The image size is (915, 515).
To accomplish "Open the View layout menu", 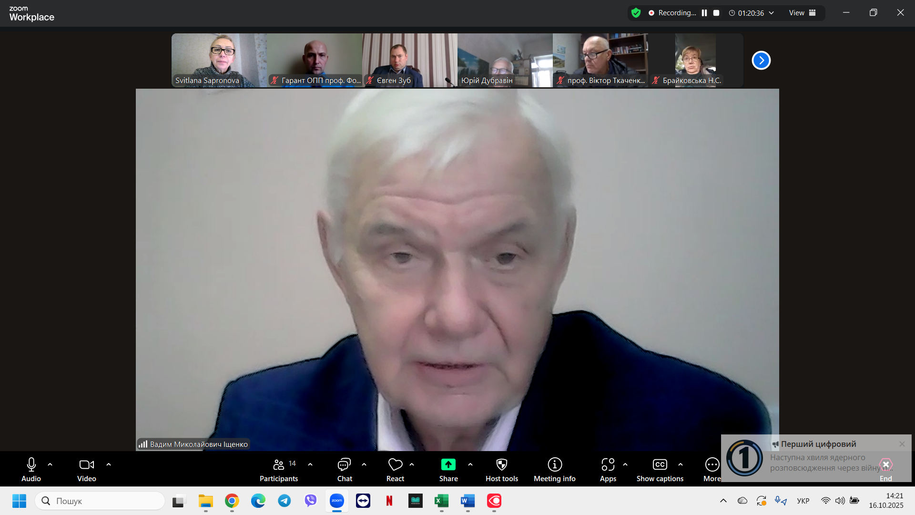I will tap(802, 13).
